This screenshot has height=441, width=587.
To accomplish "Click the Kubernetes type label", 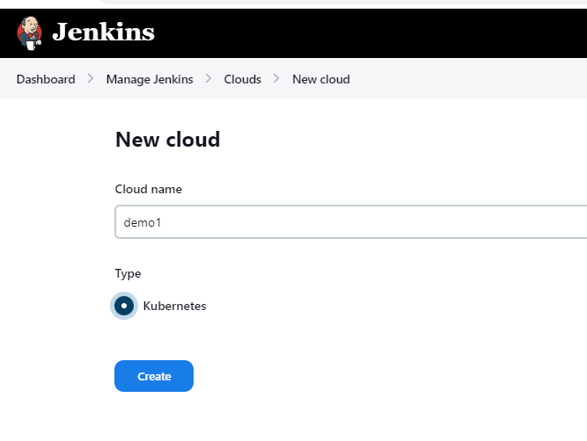I will click(174, 306).
